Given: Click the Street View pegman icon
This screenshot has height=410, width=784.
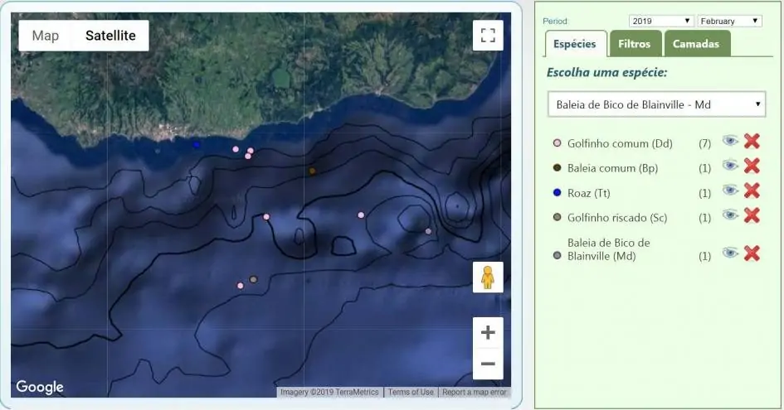Looking at the screenshot, I should (x=488, y=277).
